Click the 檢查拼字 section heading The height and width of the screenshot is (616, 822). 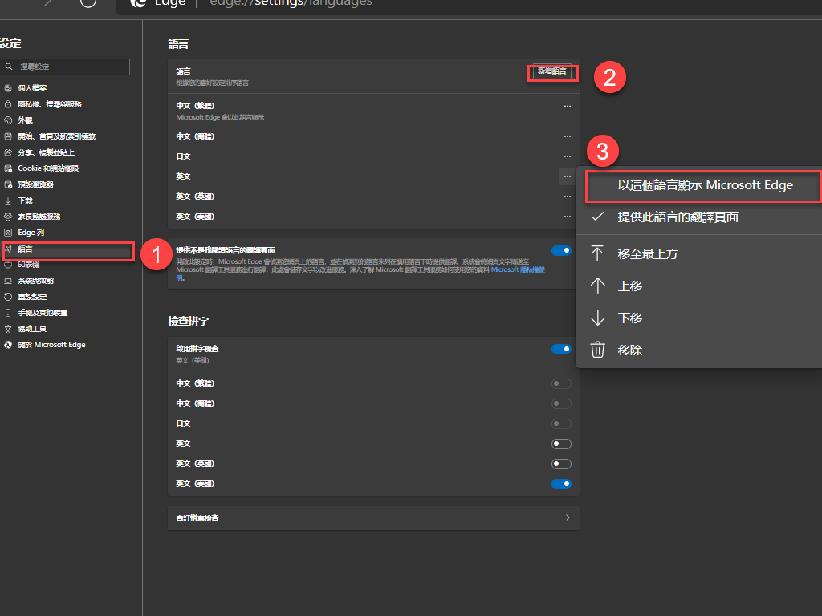click(x=188, y=321)
